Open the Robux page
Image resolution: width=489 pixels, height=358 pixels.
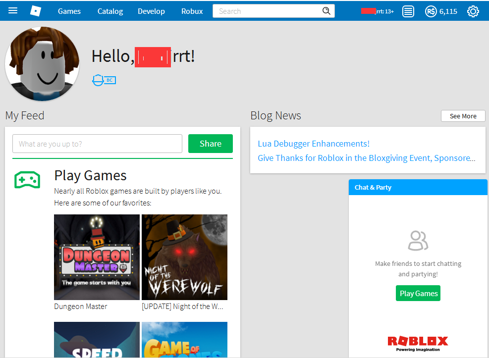(192, 11)
